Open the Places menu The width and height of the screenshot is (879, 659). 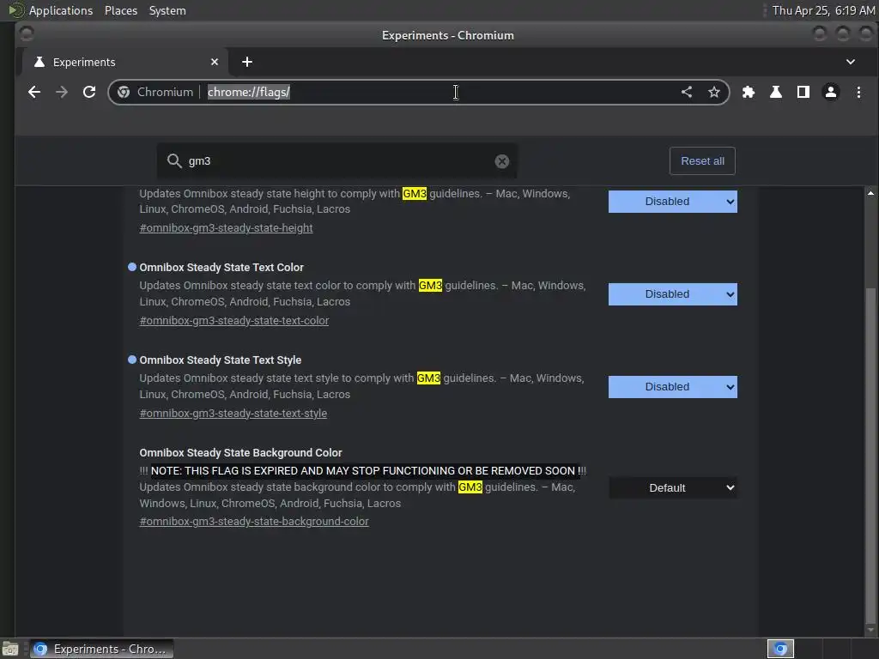coord(121,10)
